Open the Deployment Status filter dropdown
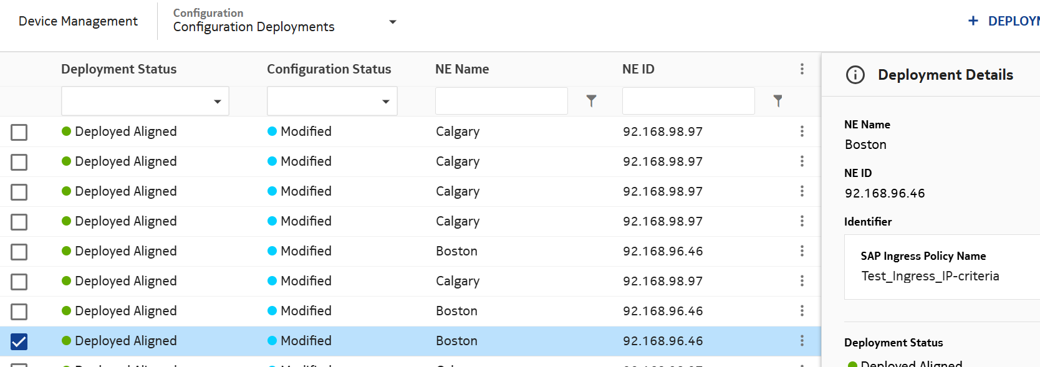Viewport: 1040px width, 367px height. pos(145,101)
